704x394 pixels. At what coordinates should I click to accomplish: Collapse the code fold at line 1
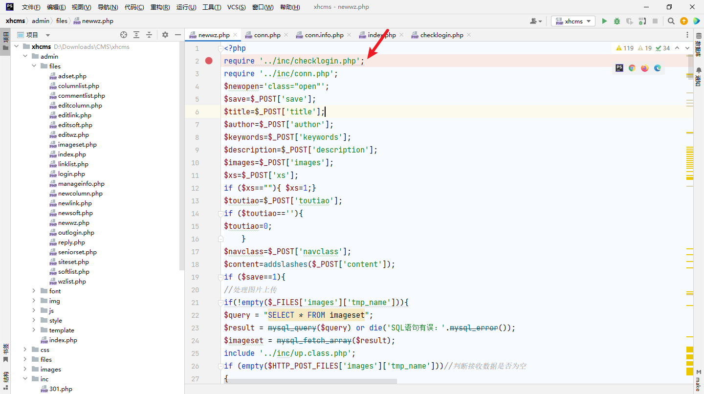pyautogui.click(x=220, y=48)
